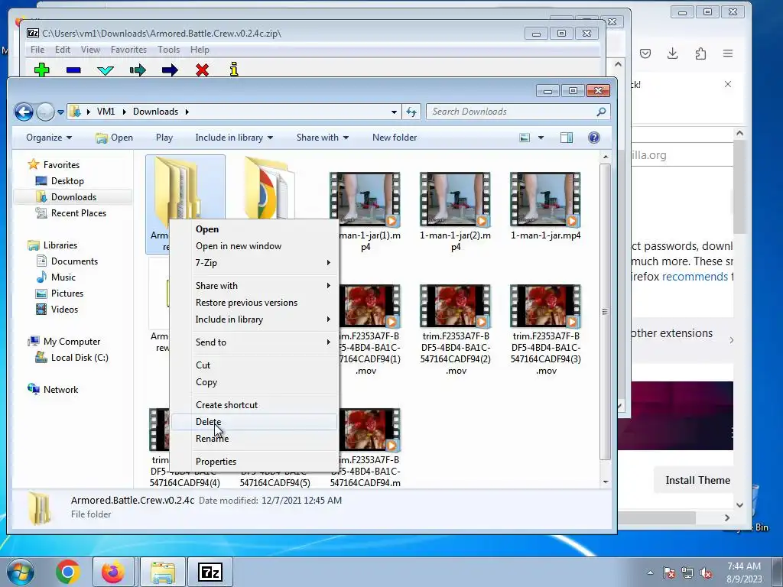783x587 pixels.
Task: Toggle the preview pane icon
Action: pos(567,138)
